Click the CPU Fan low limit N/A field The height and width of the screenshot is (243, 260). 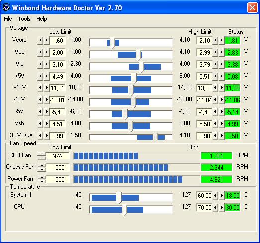point(58,156)
